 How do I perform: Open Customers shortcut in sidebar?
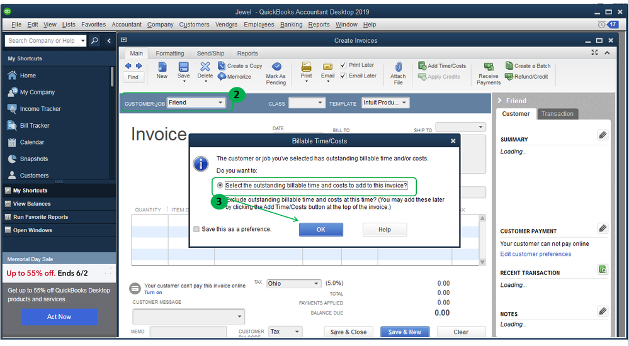(34, 176)
